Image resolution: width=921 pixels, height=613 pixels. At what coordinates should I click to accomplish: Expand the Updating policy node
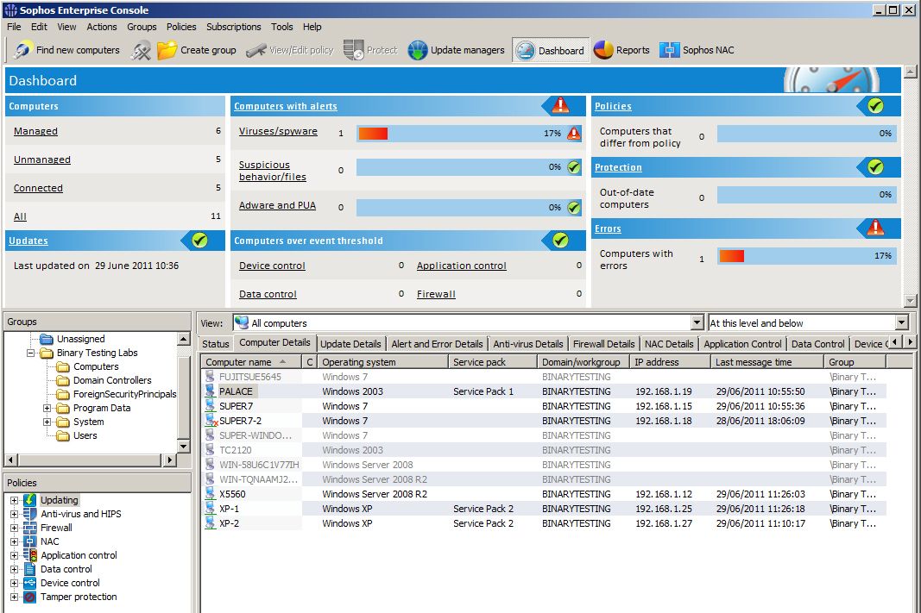tap(14, 500)
